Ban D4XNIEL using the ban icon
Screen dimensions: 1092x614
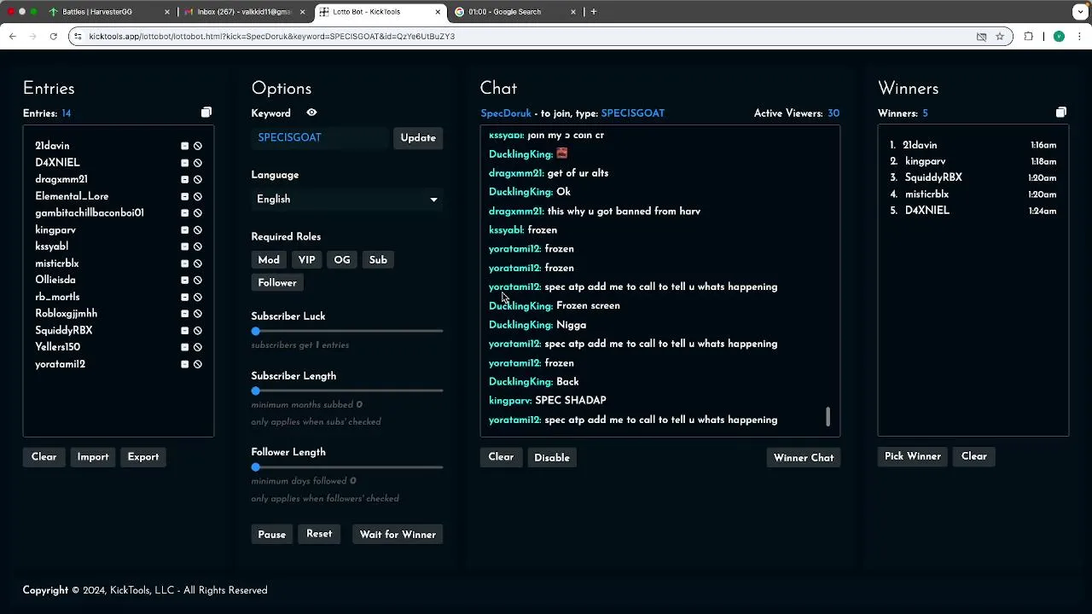click(x=198, y=163)
